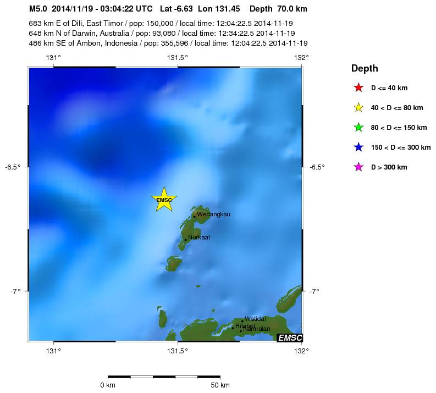Viewport: 436px width, 393px height.
Task: Click the yellow star legend icon
Action: coord(358,107)
